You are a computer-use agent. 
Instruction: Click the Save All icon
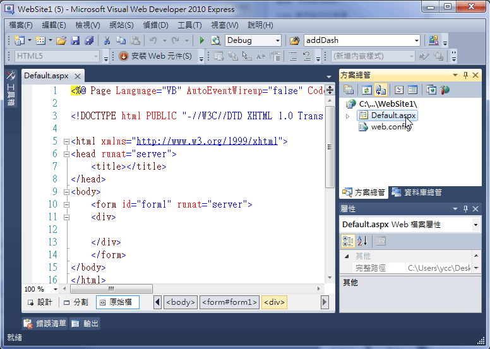89,40
